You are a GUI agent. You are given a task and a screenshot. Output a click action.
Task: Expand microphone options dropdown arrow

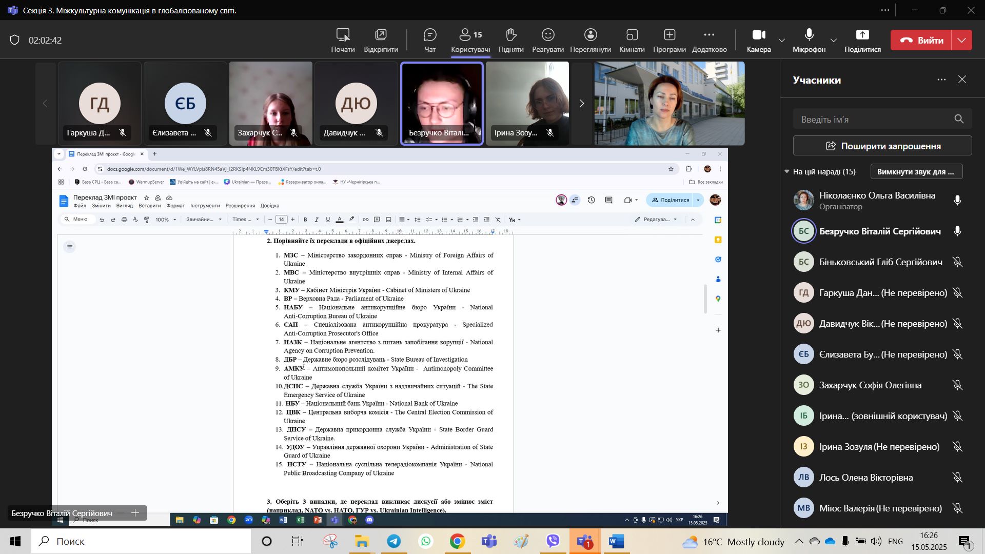pos(834,41)
